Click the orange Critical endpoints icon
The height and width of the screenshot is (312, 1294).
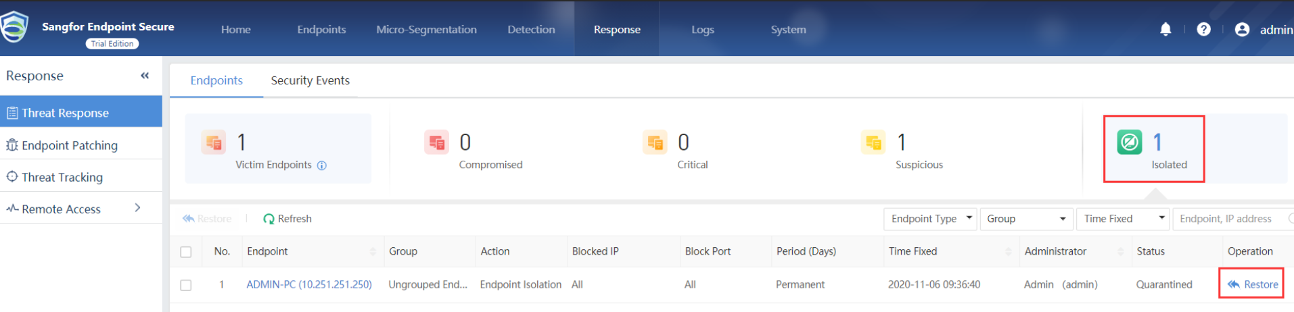(655, 142)
